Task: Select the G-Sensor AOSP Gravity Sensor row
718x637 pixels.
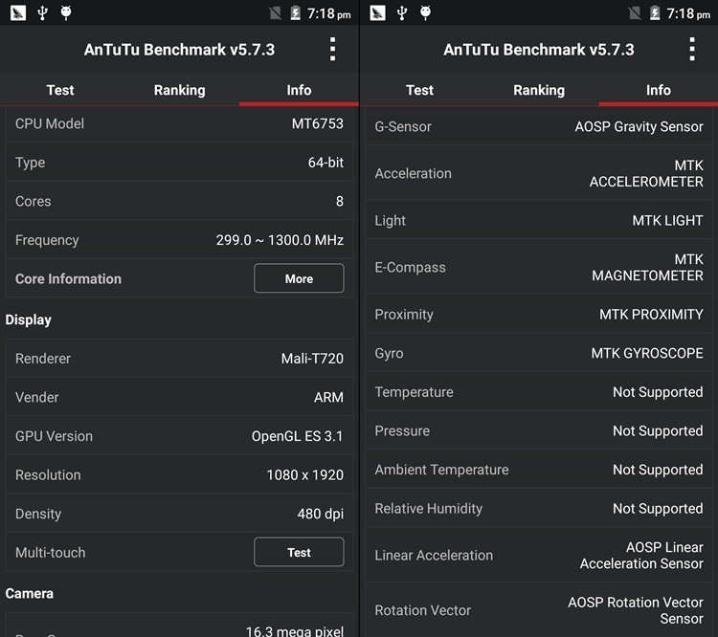Action: (x=538, y=126)
